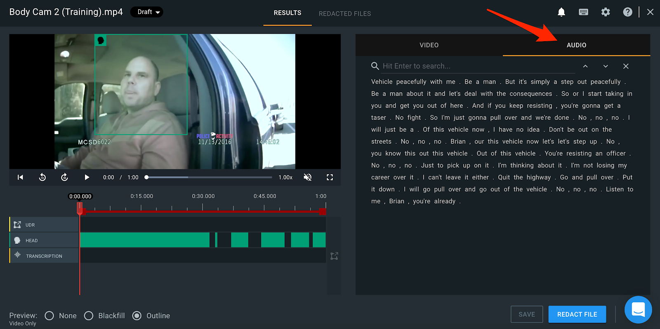Jump to next search result
The height and width of the screenshot is (329, 660).
tap(605, 66)
